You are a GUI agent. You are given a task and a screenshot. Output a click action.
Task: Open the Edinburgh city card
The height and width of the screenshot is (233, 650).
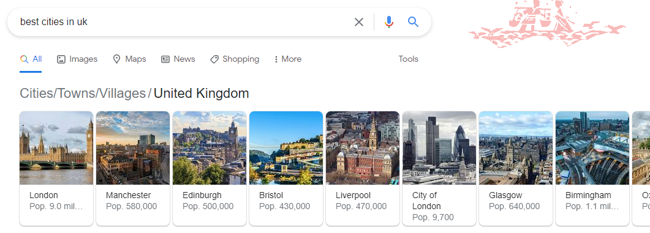pyautogui.click(x=210, y=168)
